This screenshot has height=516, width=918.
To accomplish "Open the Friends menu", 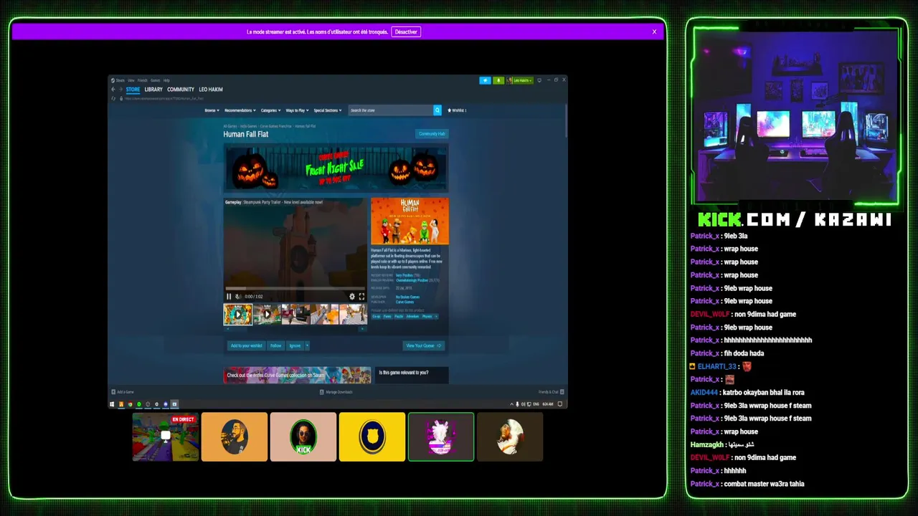I will [142, 80].
